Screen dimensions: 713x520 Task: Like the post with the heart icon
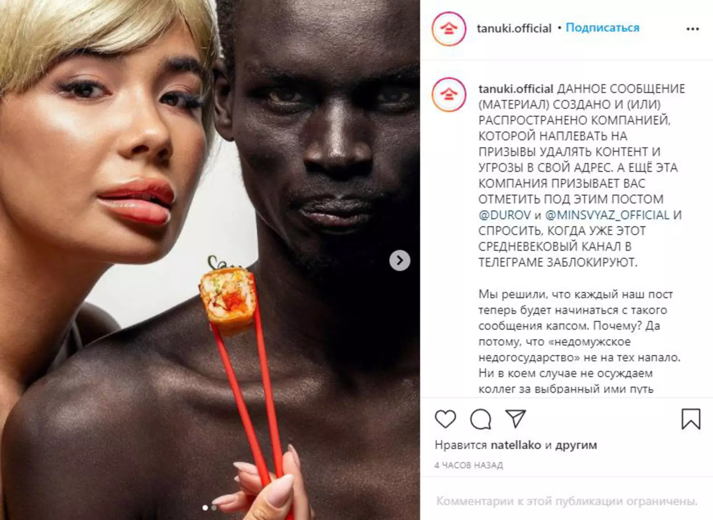point(445,419)
